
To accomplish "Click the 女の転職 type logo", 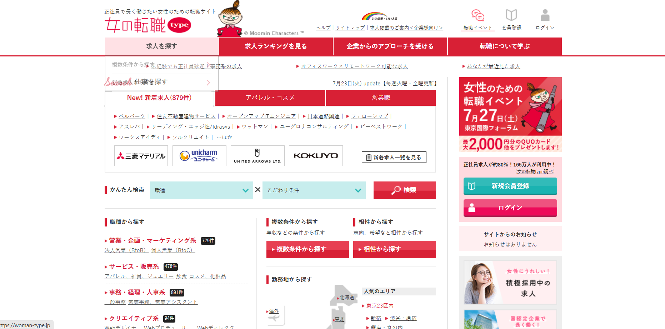I will coord(148,25).
